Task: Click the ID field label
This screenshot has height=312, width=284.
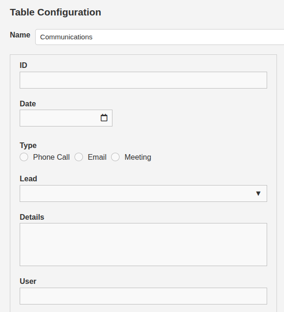Action: click(23, 65)
